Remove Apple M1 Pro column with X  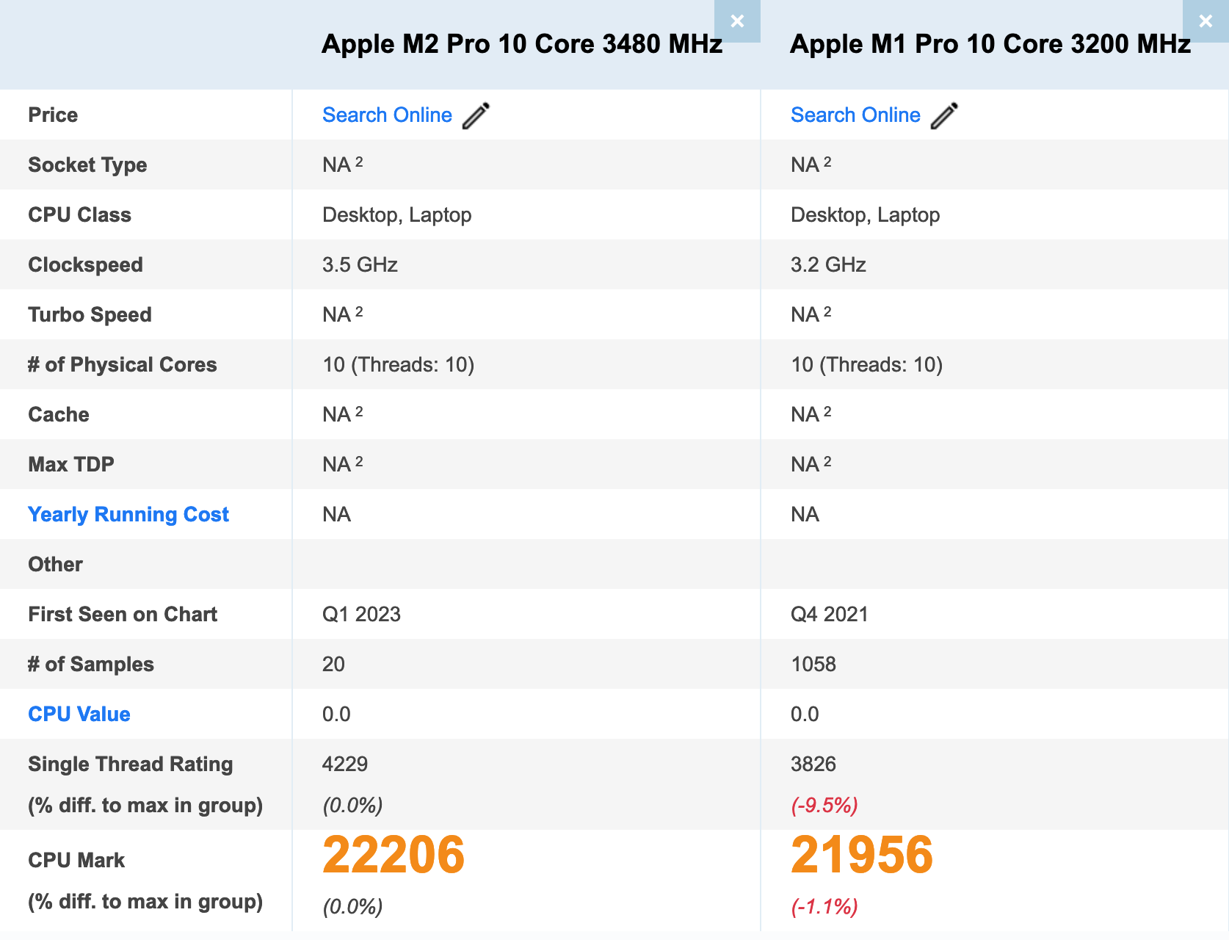(1206, 21)
